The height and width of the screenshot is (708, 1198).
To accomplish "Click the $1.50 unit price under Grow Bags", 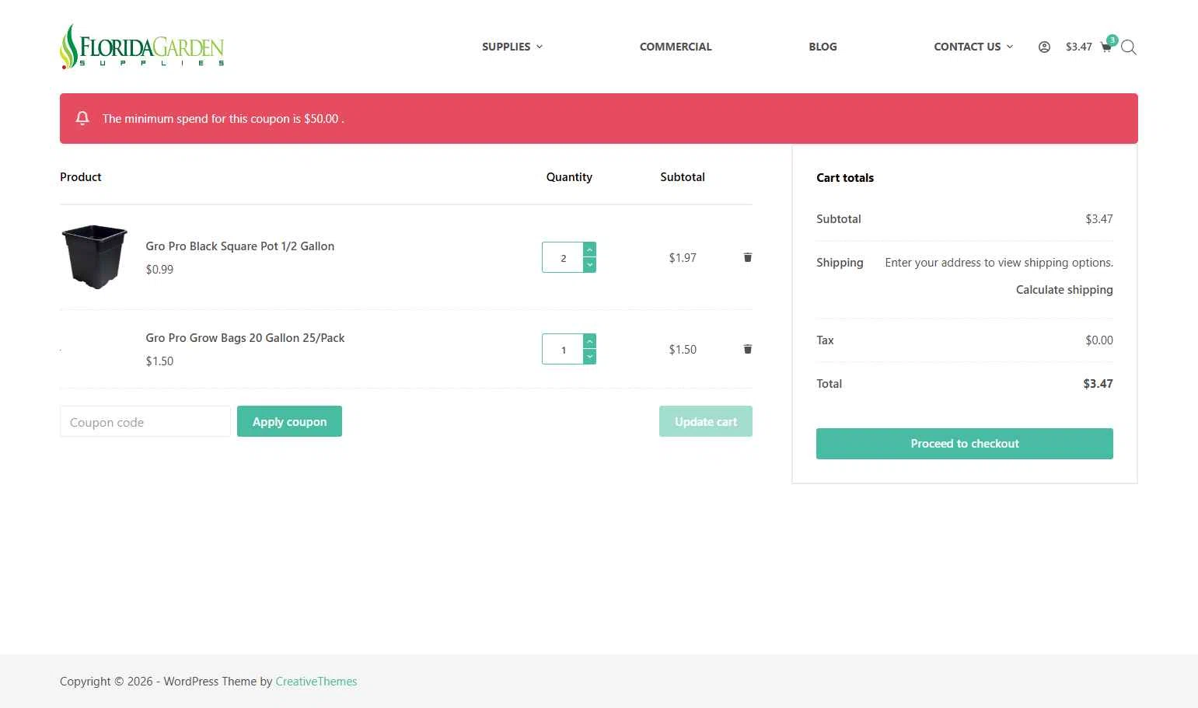I will coord(159,361).
